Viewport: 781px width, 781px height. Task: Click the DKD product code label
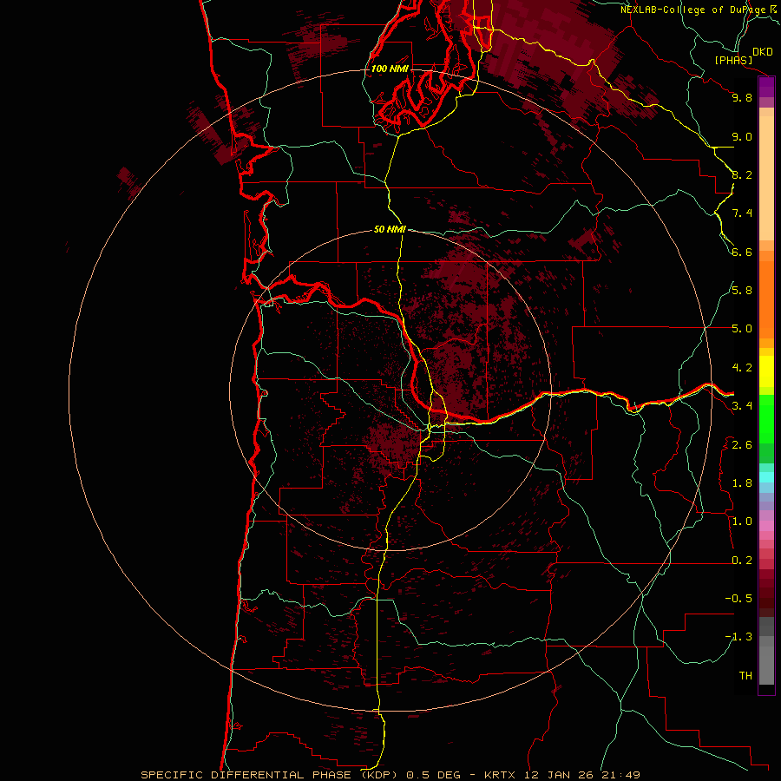point(763,52)
